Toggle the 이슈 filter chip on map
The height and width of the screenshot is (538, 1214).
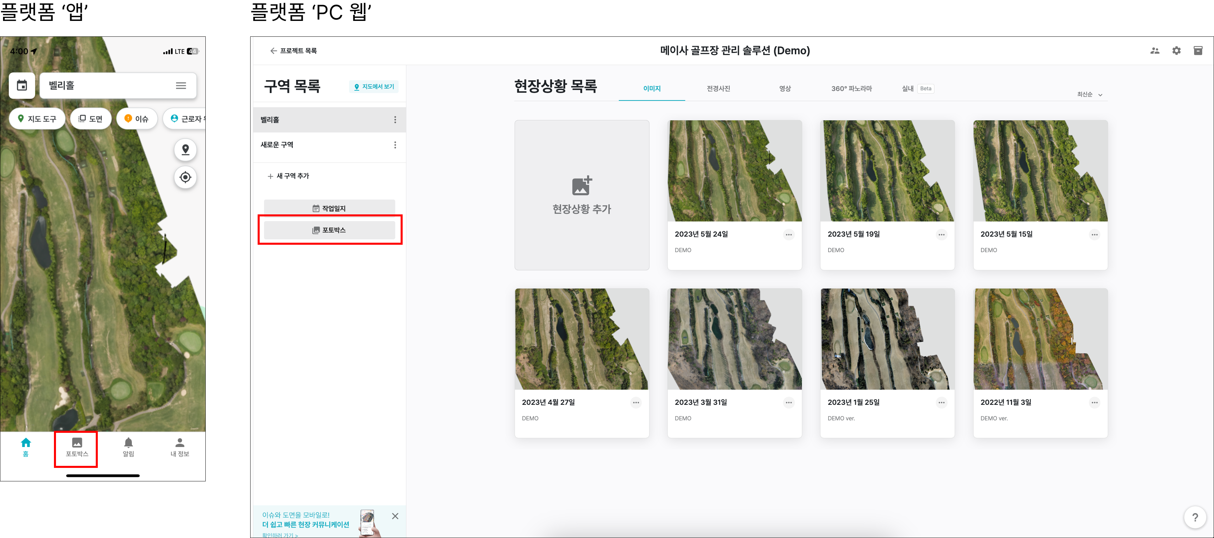tap(137, 119)
